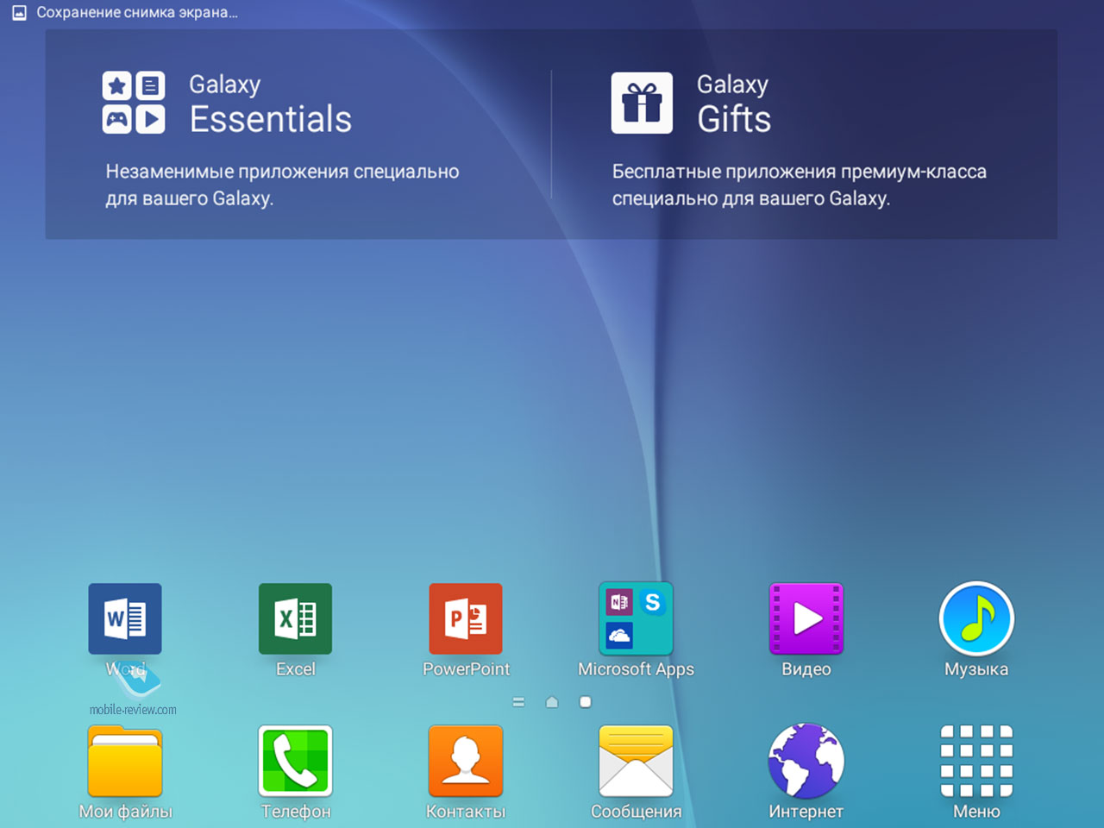Launch the Интернет browser
Image resolution: width=1104 pixels, height=828 pixels.
point(806,761)
